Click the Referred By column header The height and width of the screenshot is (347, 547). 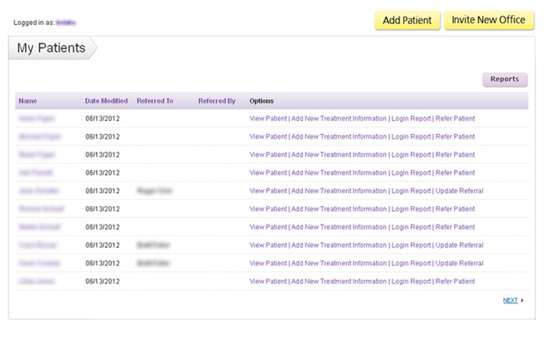coord(216,101)
